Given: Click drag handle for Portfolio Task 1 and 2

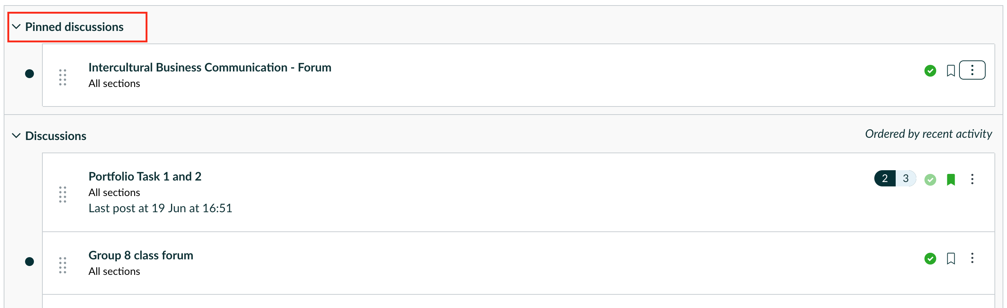Looking at the screenshot, I should 63,194.
